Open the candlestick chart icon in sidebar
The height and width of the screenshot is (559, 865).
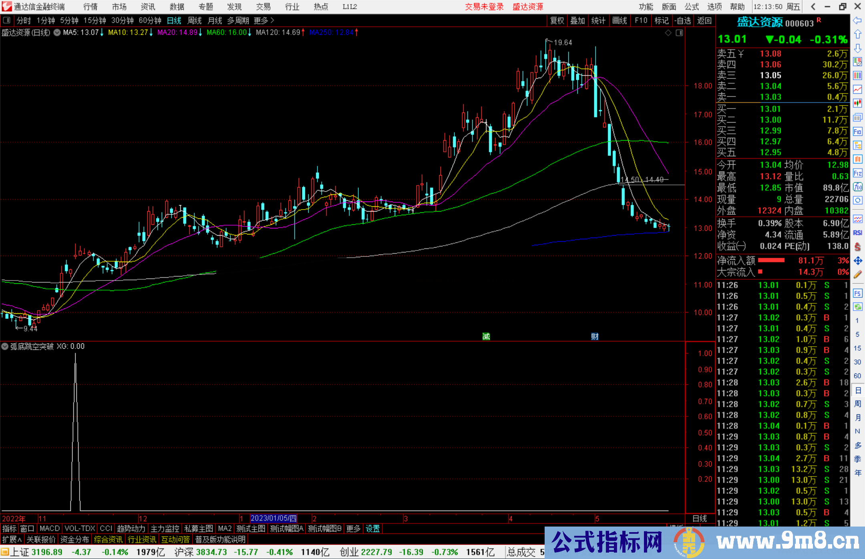[857, 103]
